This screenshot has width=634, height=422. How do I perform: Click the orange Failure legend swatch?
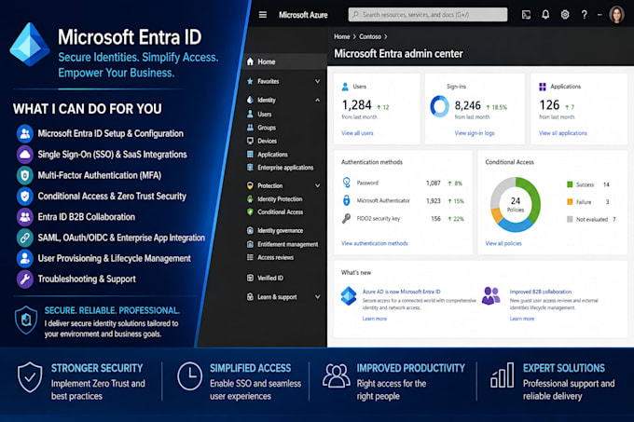pyautogui.click(x=570, y=202)
